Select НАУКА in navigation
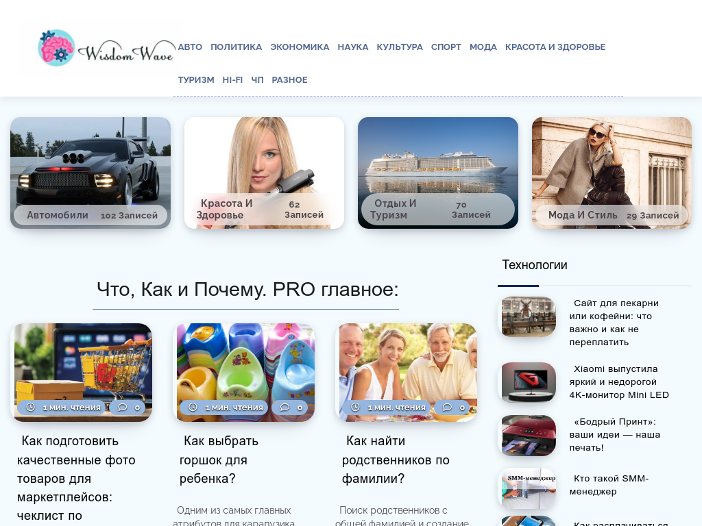This screenshot has height=526, width=702. (353, 47)
